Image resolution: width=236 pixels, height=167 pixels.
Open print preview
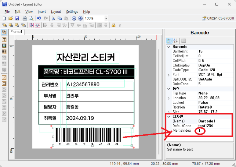[x=31, y=19]
